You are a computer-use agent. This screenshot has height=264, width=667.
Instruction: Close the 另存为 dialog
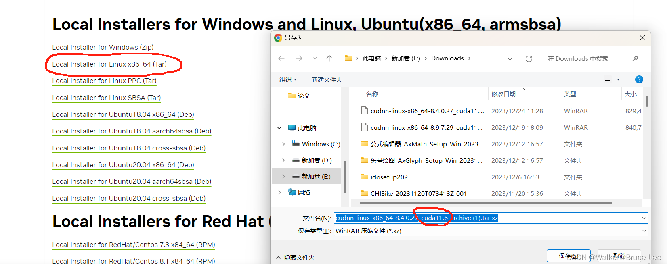coord(642,38)
